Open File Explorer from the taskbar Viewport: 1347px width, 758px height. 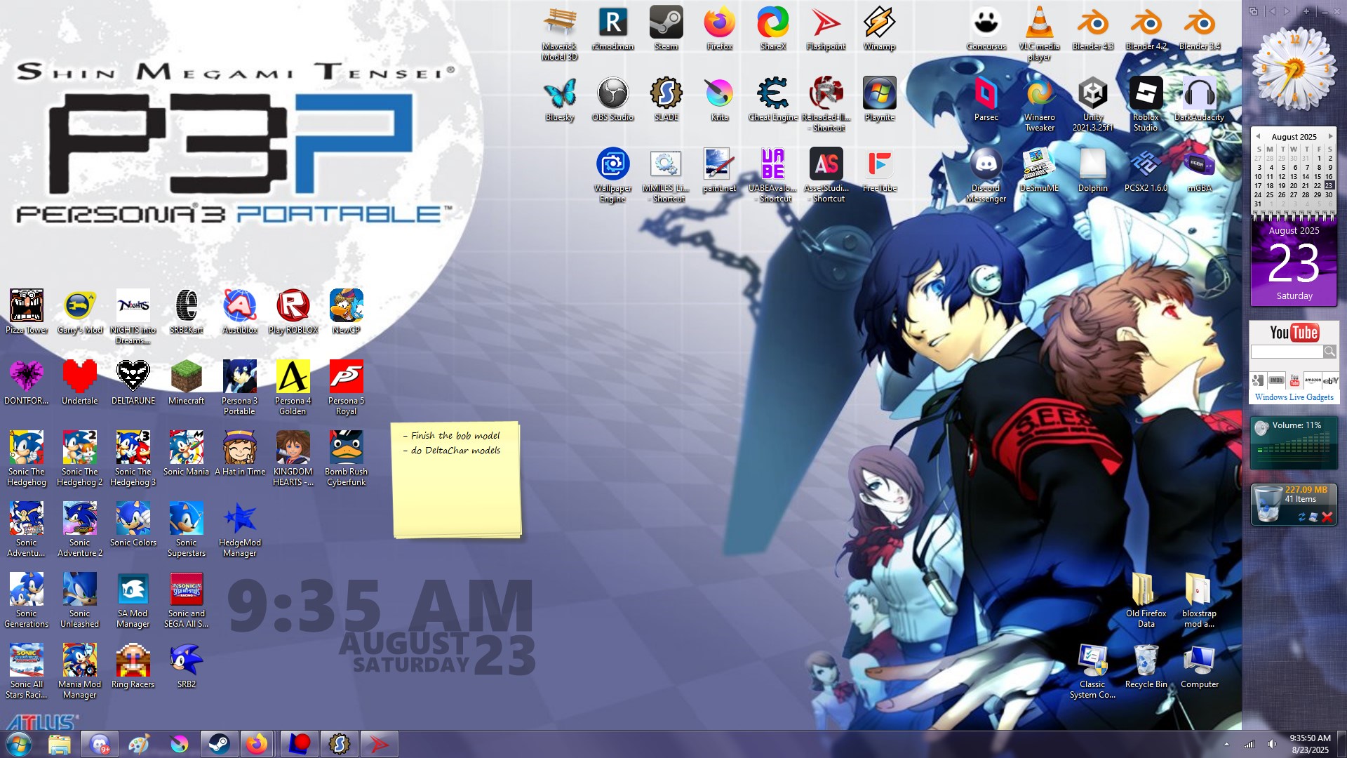click(60, 744)
